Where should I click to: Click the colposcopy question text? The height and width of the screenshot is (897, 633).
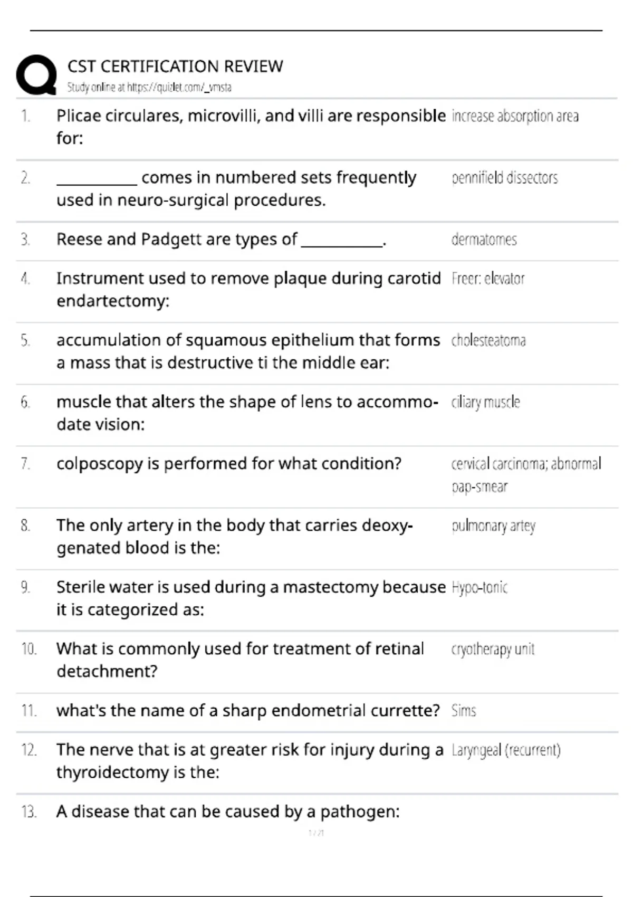[x=229, y=464]
